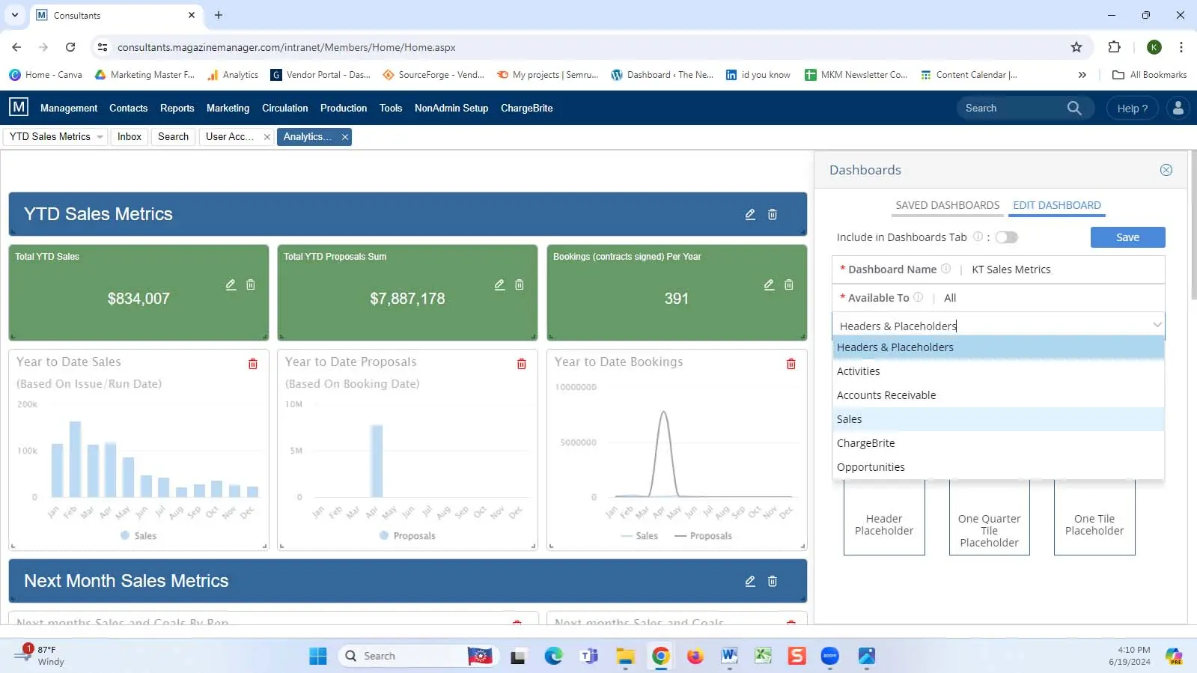Delete the YTD Sales Metrics header section
Image resolution: width=1197 pixels, height=673 pixels.
click(x=772, y=215)
